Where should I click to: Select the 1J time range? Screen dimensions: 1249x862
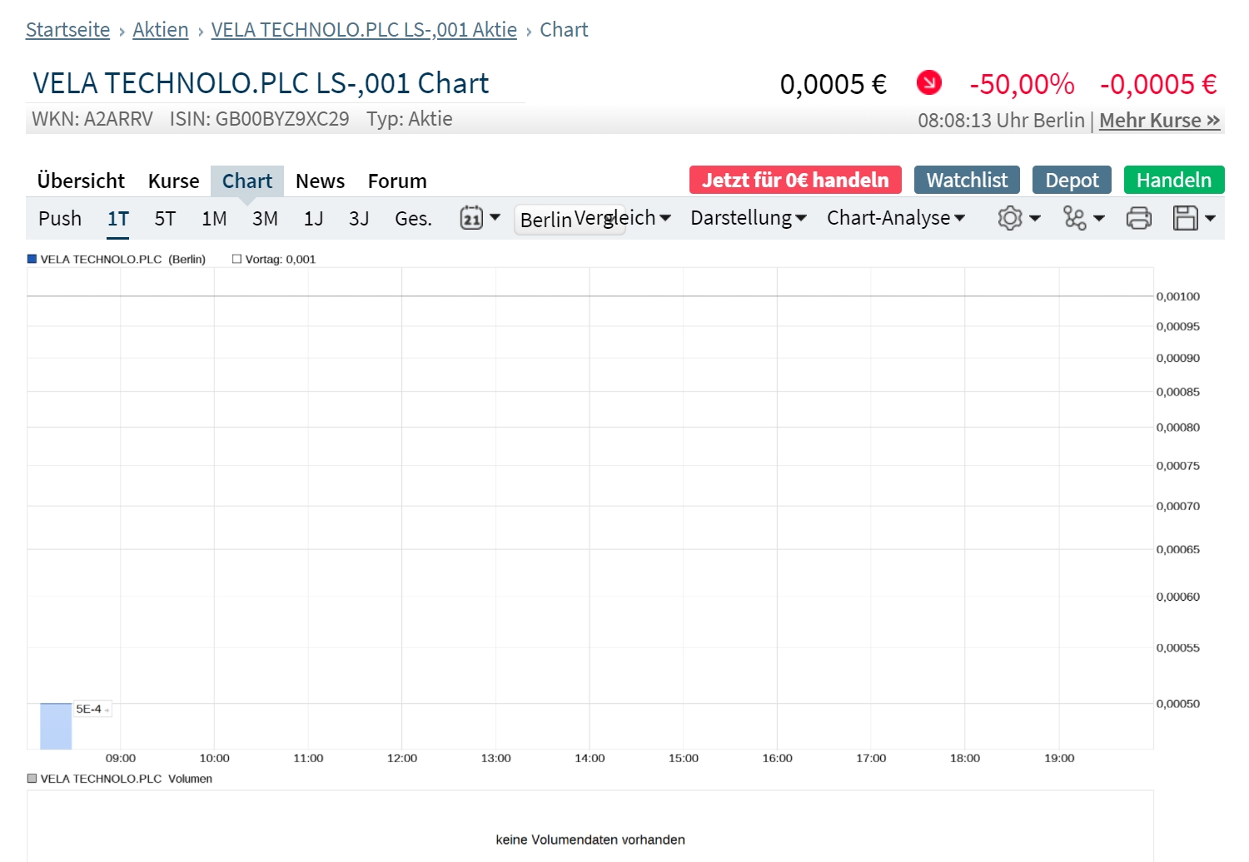[313, 219]
